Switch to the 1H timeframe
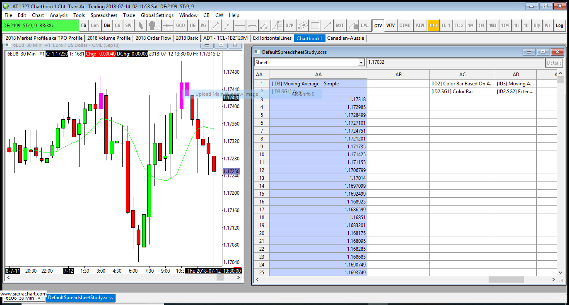 (516, 25)
